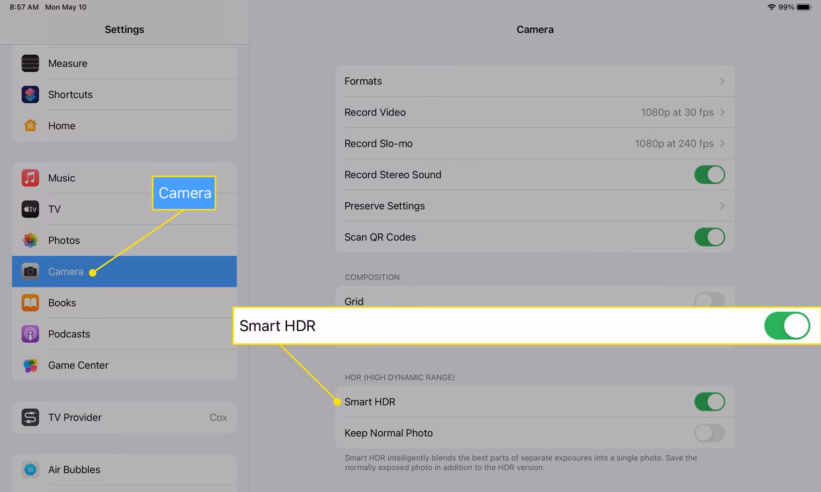The width and height of the screenshot is (821, 492).
Task: Turn off Scan QR Codes toggle
Action: click(x=709, y=237)
